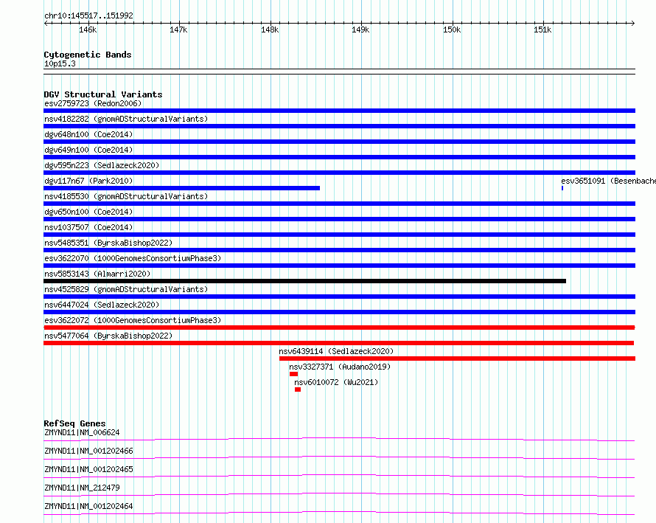Click the dgv649n100 (Coe2014) label
The width and height of the screenshot is (656, 523).
pos(88,150)
